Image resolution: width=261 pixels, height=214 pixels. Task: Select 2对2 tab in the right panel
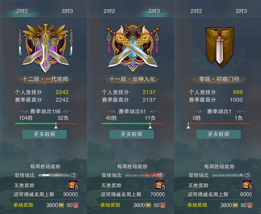pos(196,11)
